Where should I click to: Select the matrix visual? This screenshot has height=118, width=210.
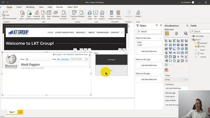point(174,57)
